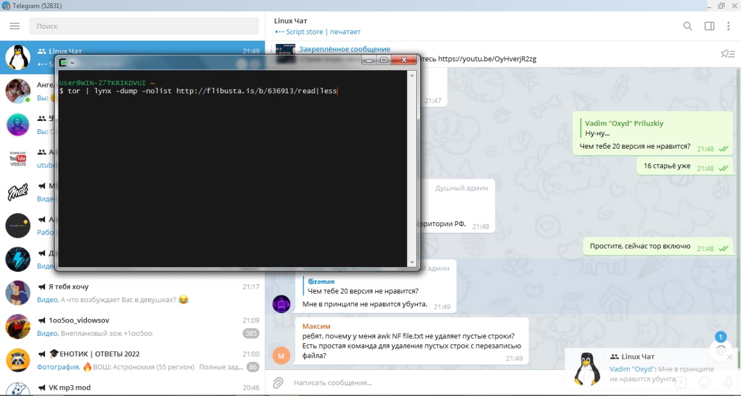Click Мне в принципе не нравится убунта message
The width and height of the screenshot is (741, 396).
point(365,304)
